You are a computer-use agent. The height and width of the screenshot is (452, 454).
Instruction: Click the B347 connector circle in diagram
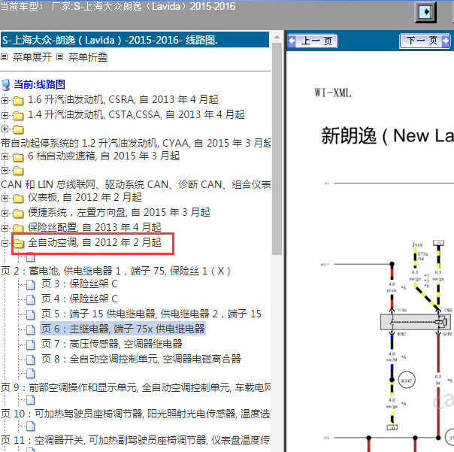pos(407,381)
